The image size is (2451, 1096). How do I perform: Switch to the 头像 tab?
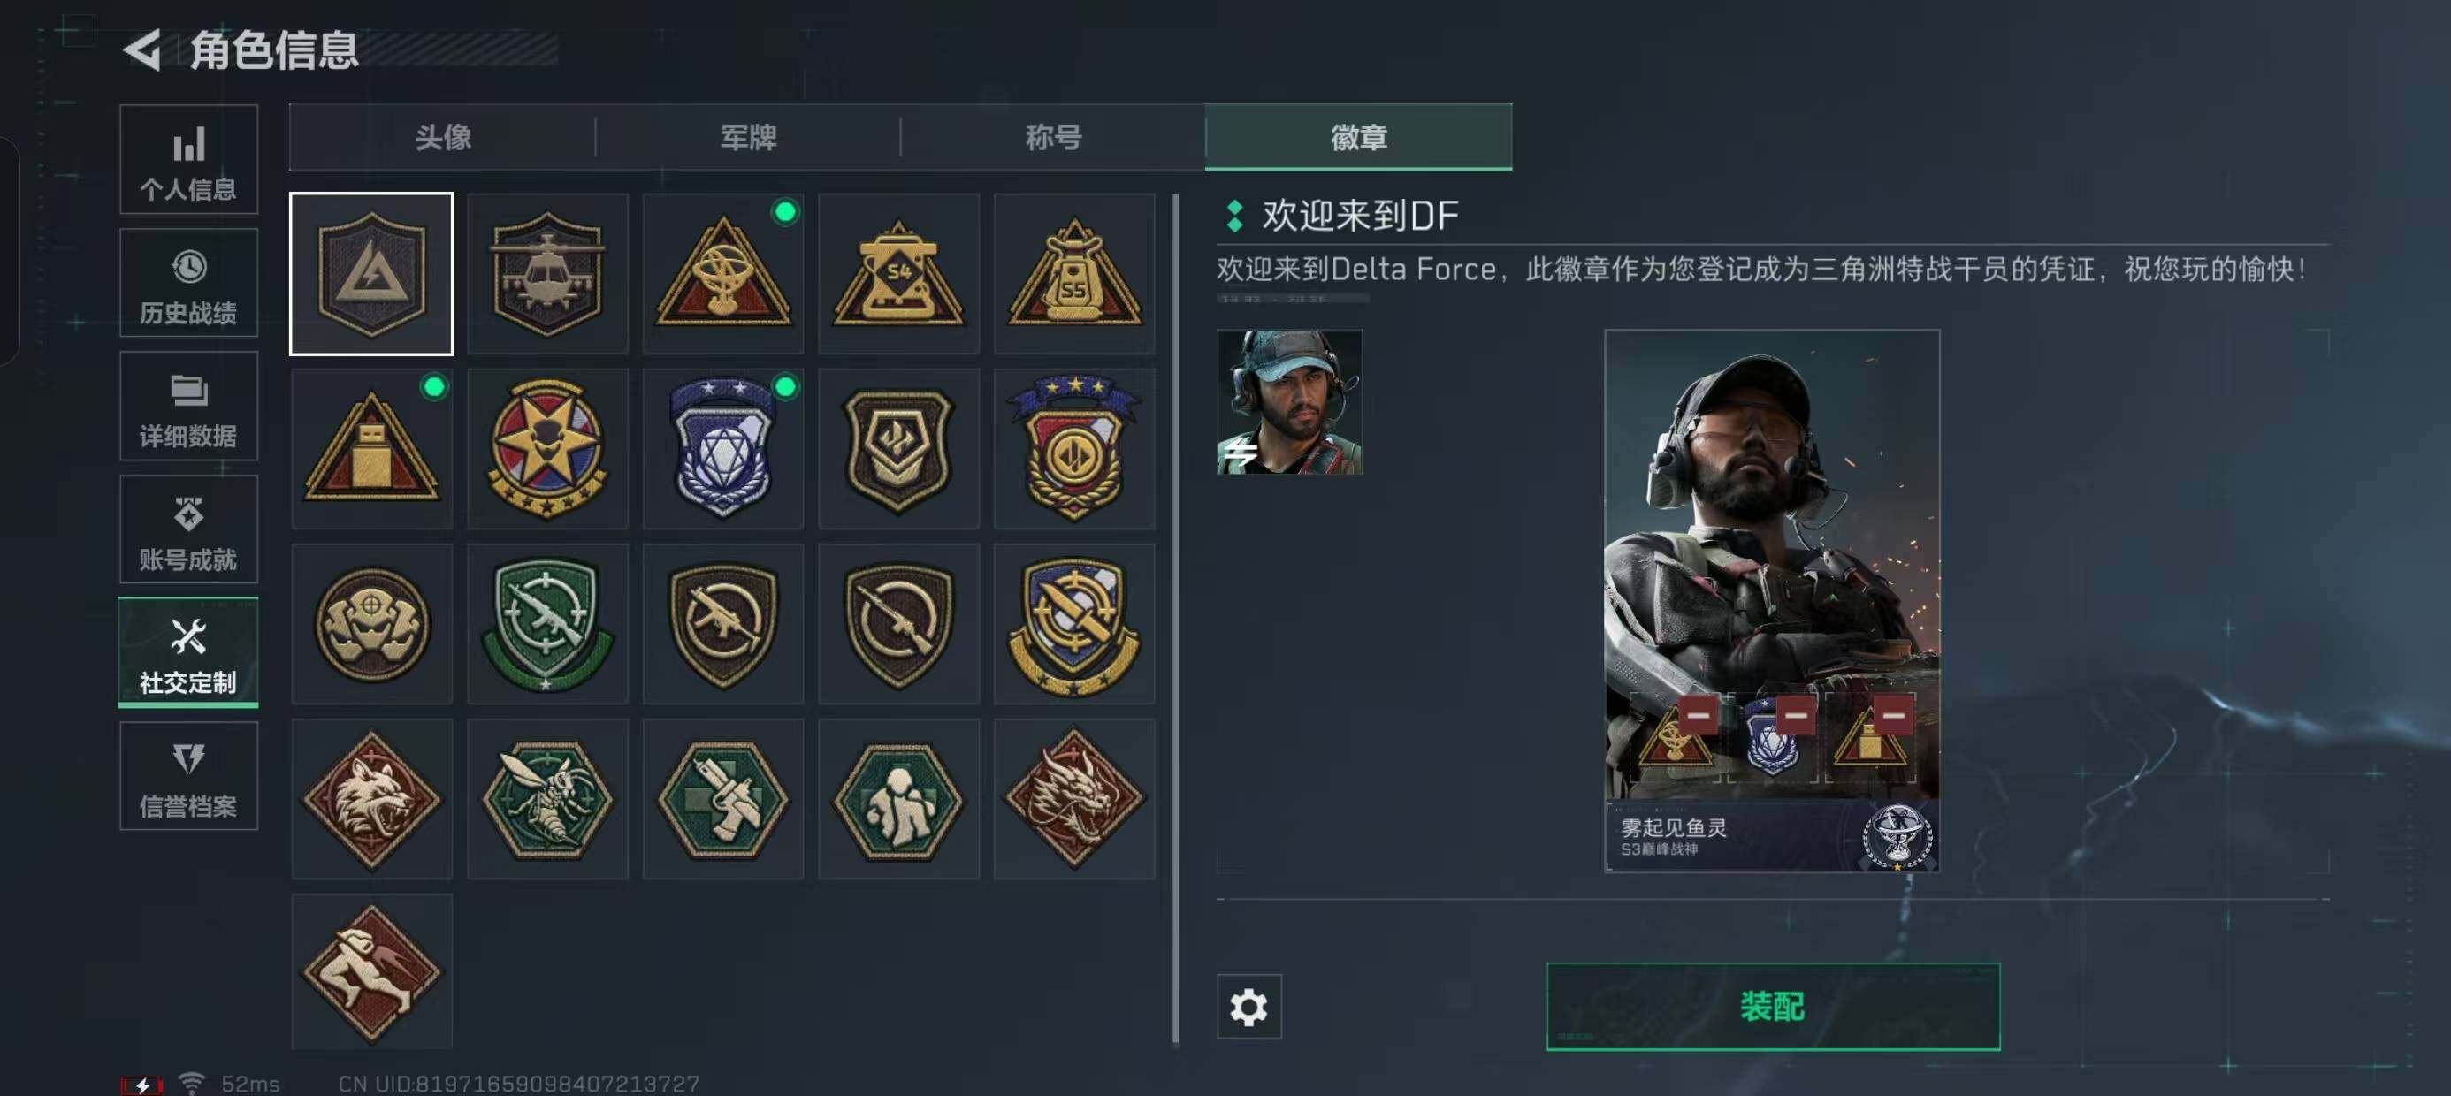(x=442, y=137)
